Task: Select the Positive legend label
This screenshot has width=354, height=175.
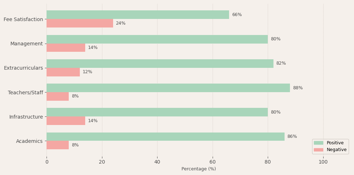Action: [335, 143]
